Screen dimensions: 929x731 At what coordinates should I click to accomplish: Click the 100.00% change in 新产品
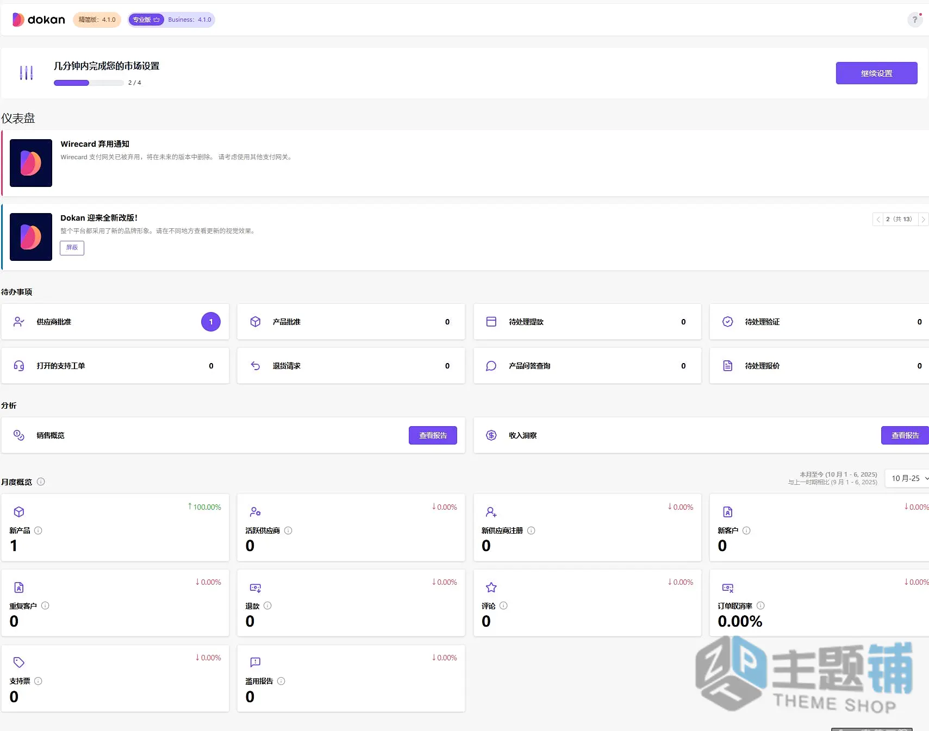tap(204, 507)
